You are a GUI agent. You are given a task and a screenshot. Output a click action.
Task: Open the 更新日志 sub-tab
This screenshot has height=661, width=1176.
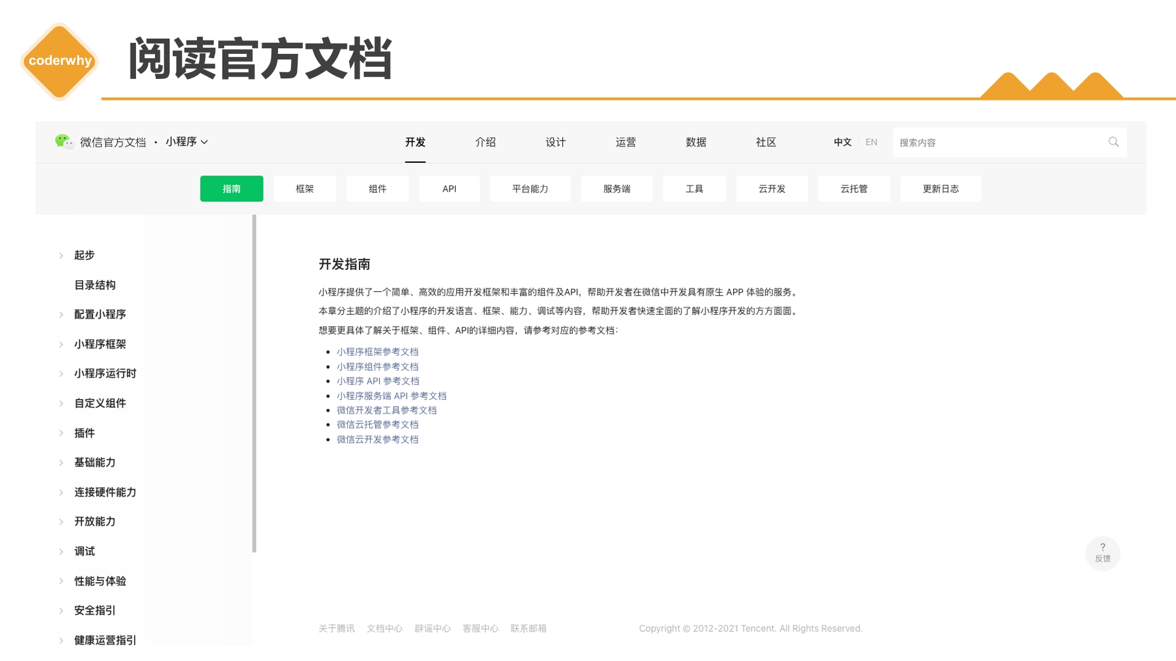pyautogui.click(x=941, y=189)
